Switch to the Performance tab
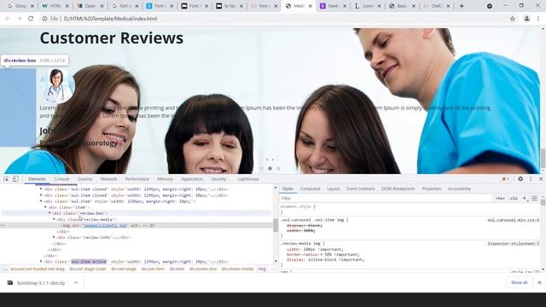The height and width of the screenshot is (307, 546). click(136, 179)
